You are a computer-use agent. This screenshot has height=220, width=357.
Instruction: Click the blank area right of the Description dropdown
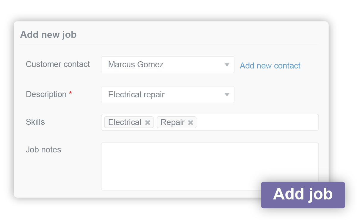277,95
